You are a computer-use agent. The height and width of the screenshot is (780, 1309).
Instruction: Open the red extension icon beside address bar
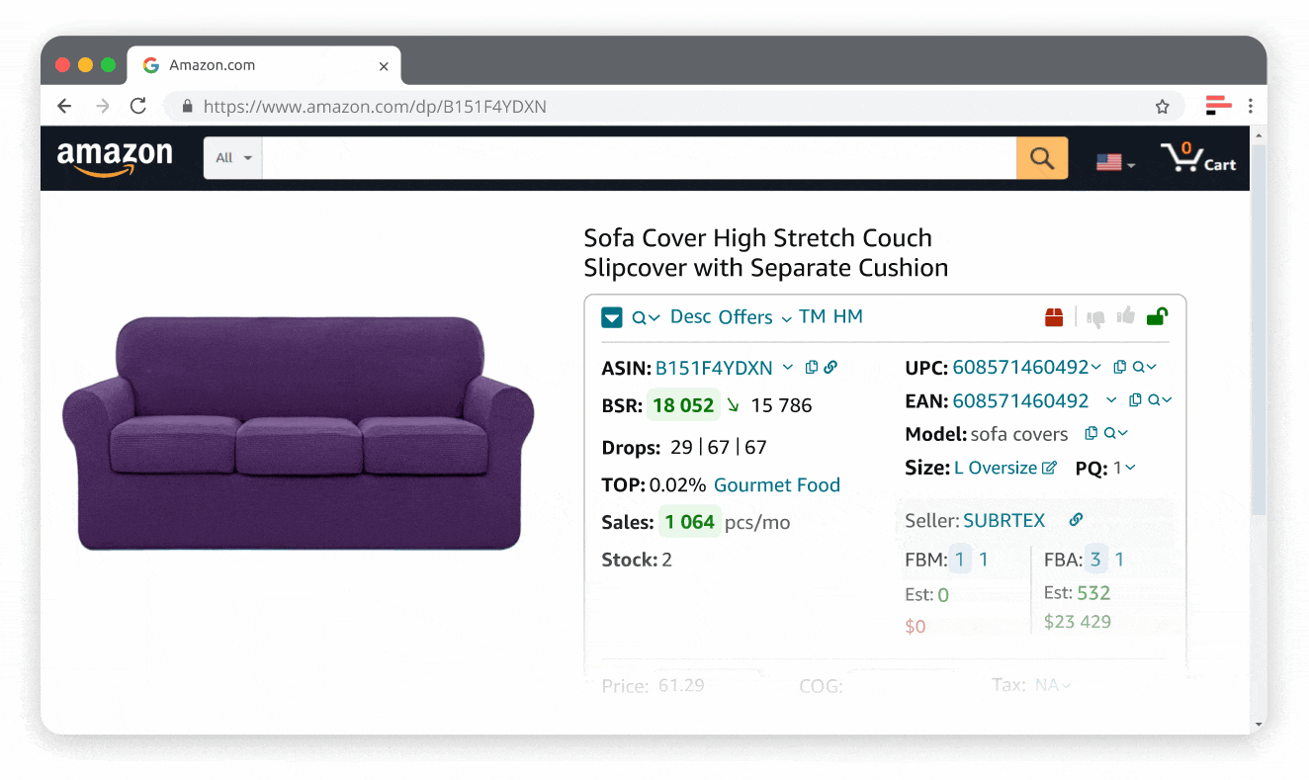point(1217,106)
